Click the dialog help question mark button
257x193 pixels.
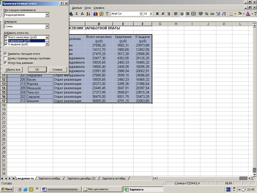click(x=61, y=4)
